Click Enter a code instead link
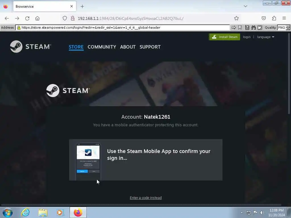The height and width of the screenshot is (218, 291). [146, 198]
